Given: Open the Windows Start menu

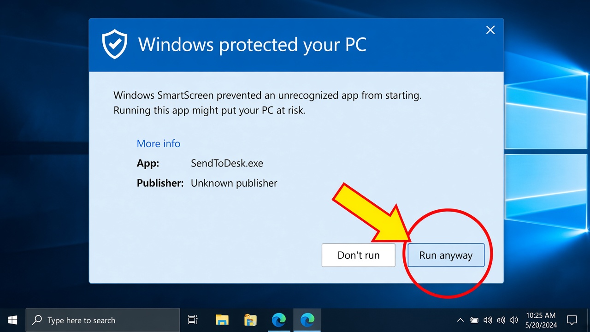Looking at the screenshot, I should point(12,320).
